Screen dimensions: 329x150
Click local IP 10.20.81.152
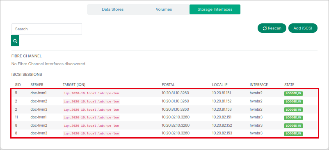pyautogui.click(x=222, y=101)
